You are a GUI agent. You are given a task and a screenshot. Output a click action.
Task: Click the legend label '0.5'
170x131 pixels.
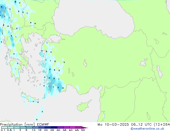tap(9, 130)
